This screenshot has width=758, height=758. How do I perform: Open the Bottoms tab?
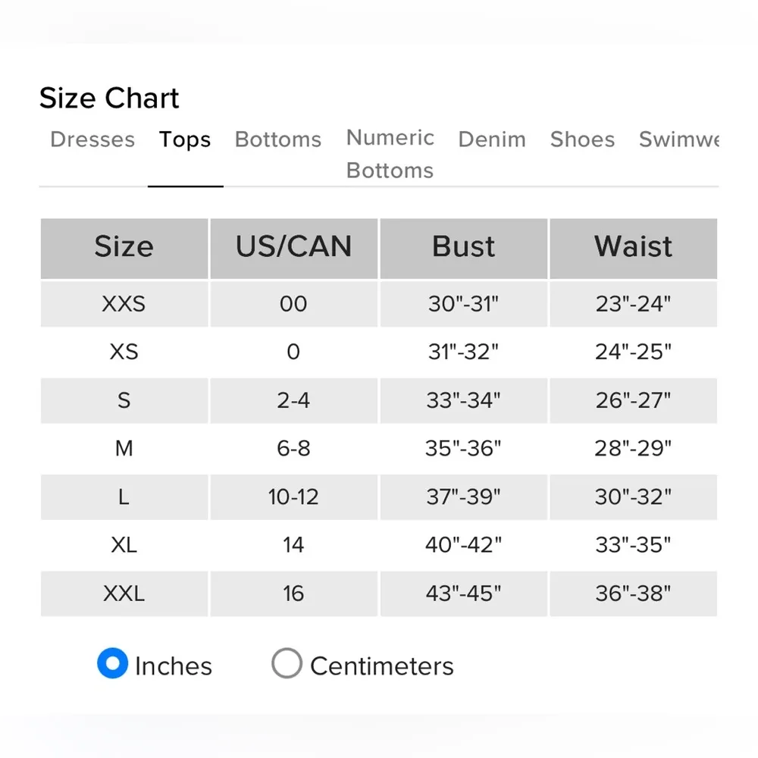pyautogui.click(x=278, y=140)
